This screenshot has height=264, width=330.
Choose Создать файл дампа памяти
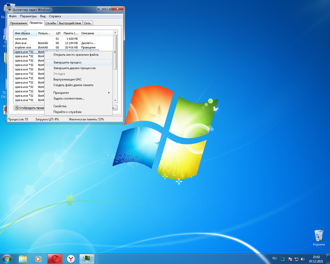click(x=79, y=85)
